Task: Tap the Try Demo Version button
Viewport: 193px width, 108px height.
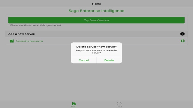Action: [x=96, y=20]
